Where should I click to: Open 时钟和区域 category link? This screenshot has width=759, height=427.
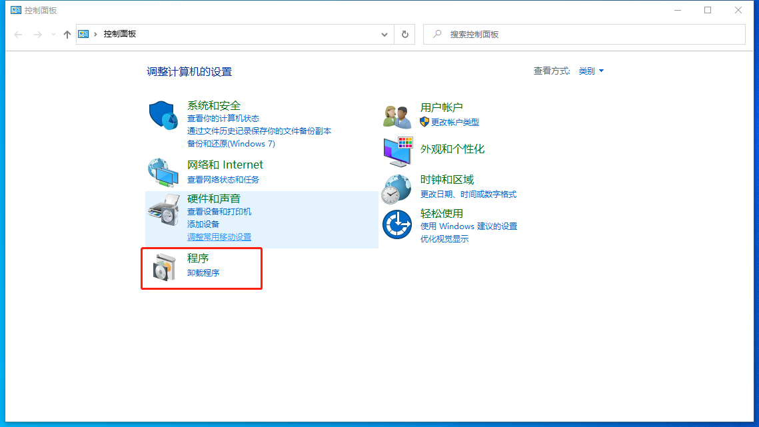tap(446, 180)
